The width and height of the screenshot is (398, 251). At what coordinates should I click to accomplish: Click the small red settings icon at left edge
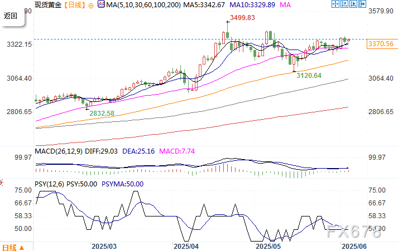(2, 181)
